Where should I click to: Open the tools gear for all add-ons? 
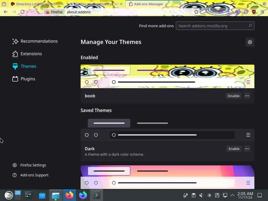(x=250, y=42)
